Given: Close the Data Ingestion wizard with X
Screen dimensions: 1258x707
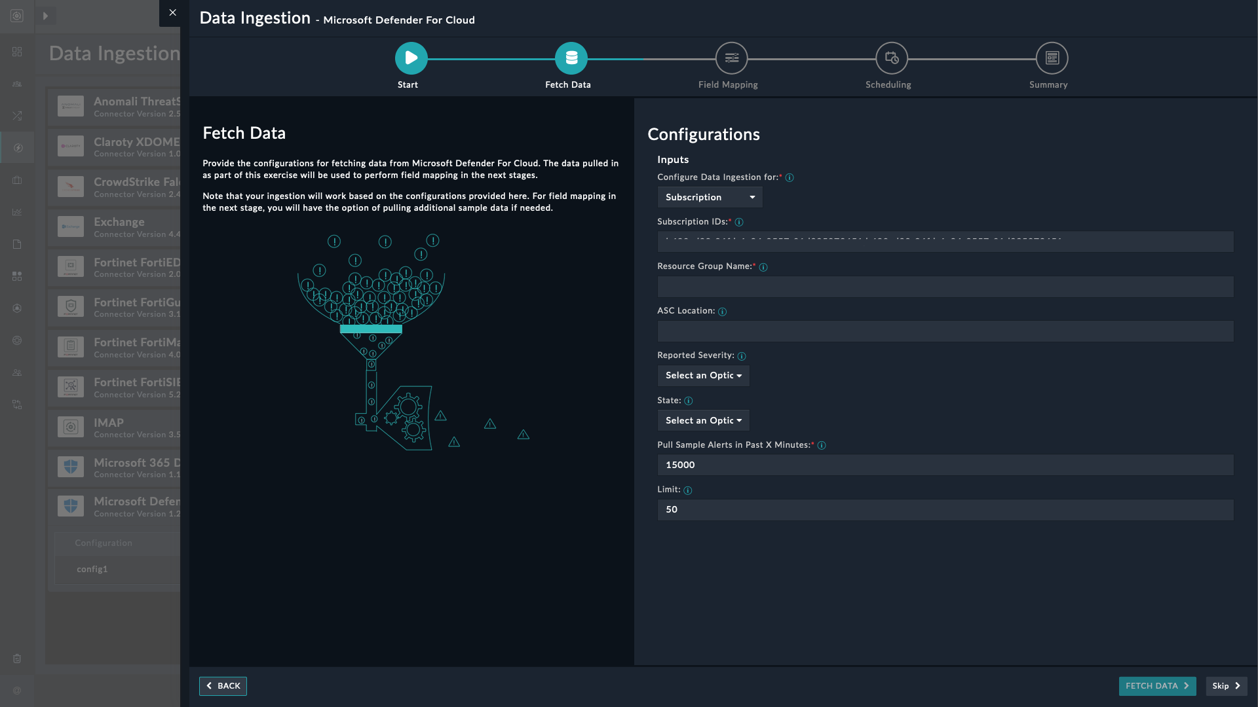Looking at the screenshot, I should 172,12.
